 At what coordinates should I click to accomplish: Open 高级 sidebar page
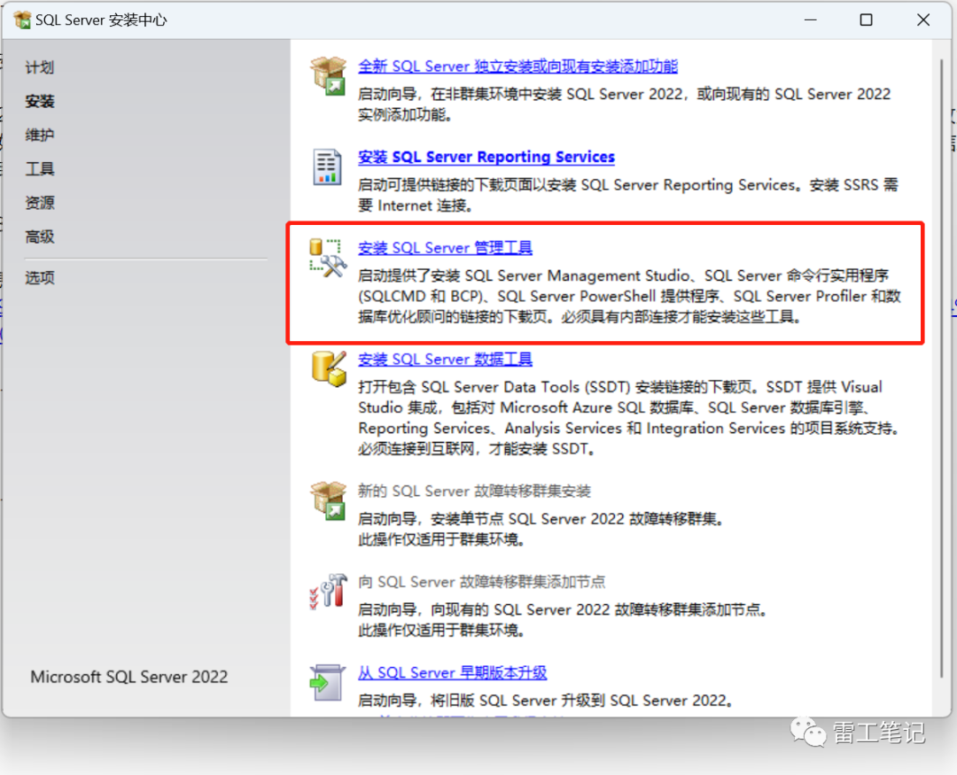[40, 236]
